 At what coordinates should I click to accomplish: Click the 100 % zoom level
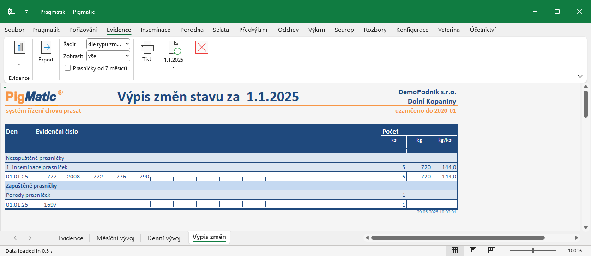point(575,250)
